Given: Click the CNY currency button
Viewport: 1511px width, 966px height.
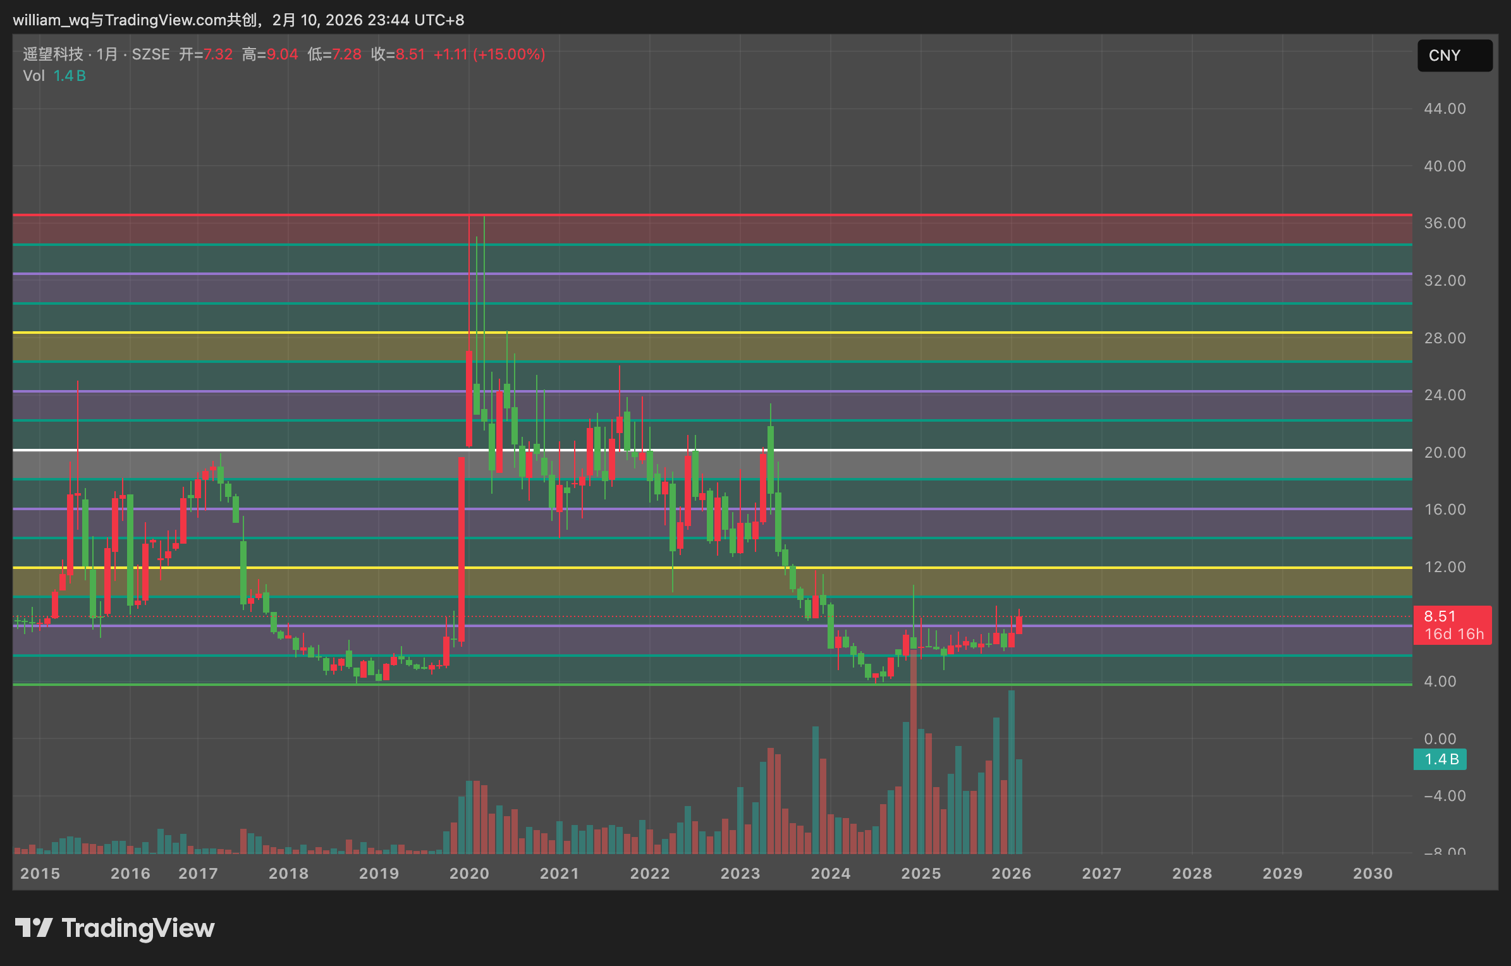Looking at the screenshot, I should pos(1454,56).
